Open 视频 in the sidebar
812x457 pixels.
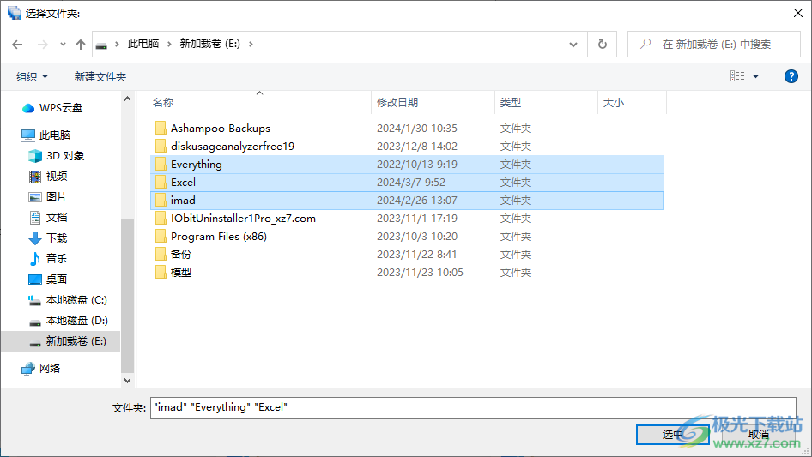(x=48, y=177)
